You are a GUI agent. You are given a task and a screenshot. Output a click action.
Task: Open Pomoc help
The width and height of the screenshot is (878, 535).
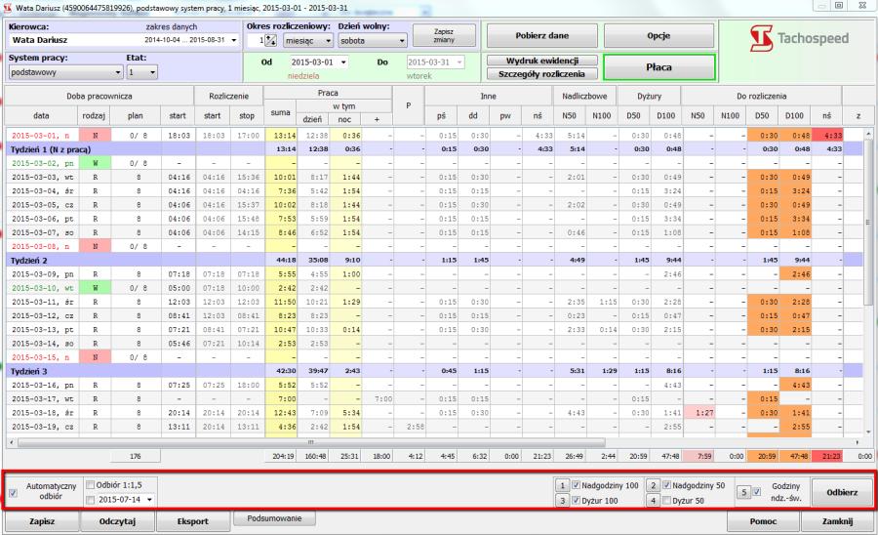[x=763, y=521]
